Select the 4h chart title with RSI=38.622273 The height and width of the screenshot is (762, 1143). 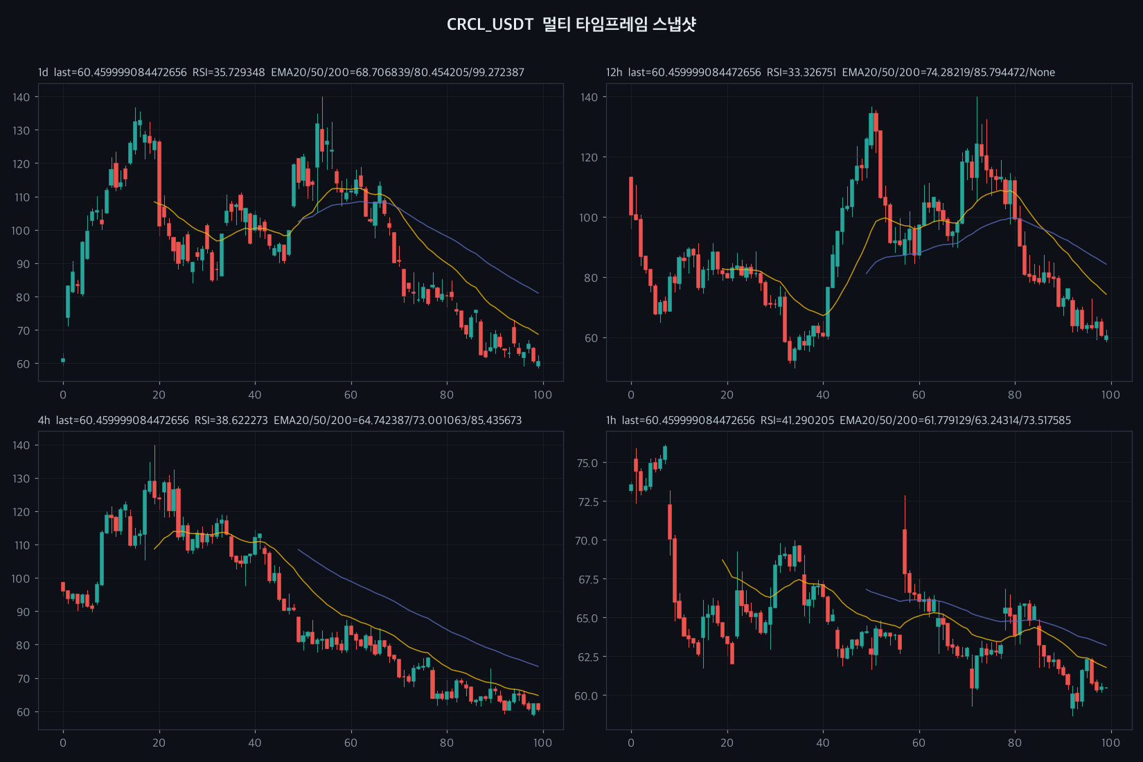coord(280,420)
